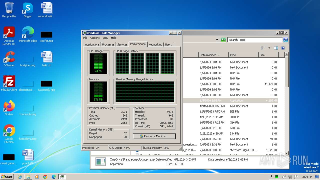
Task: Click the OneDriveStandaloneUpdater.exe details thumbnail
Action: tap(100, 162)
